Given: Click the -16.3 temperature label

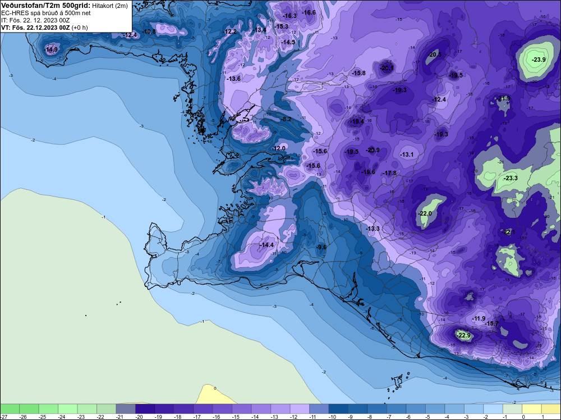Looking at the screenshot, I should click(290, 16).
